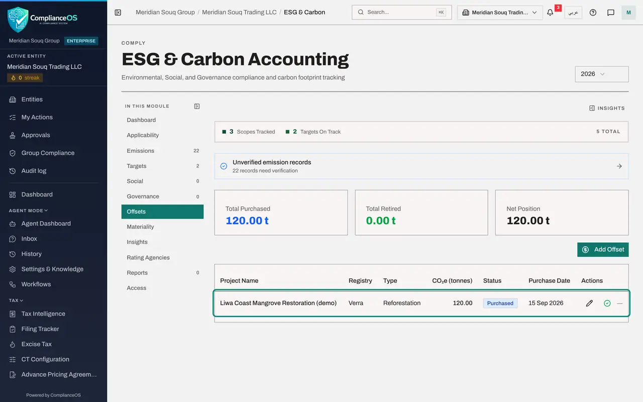643x402 pixels.
Task: Open the Insights panel button at top right
Action: coord(607,108)
